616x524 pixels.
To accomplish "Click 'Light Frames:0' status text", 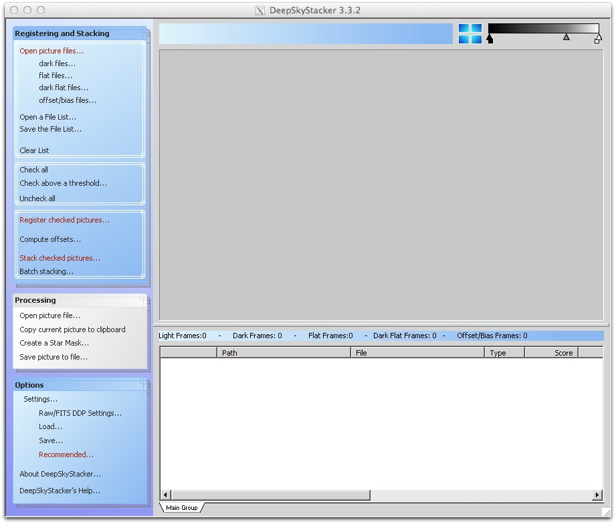I will coord(183,336).
